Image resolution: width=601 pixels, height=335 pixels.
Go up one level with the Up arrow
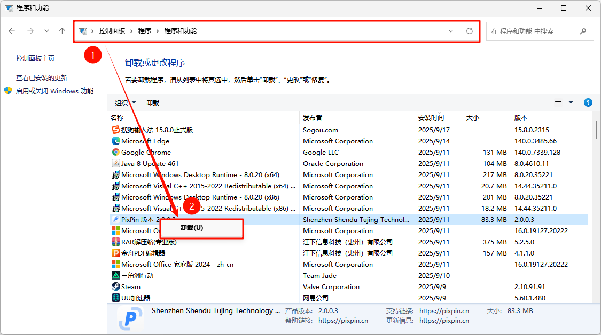click(62, 31)
